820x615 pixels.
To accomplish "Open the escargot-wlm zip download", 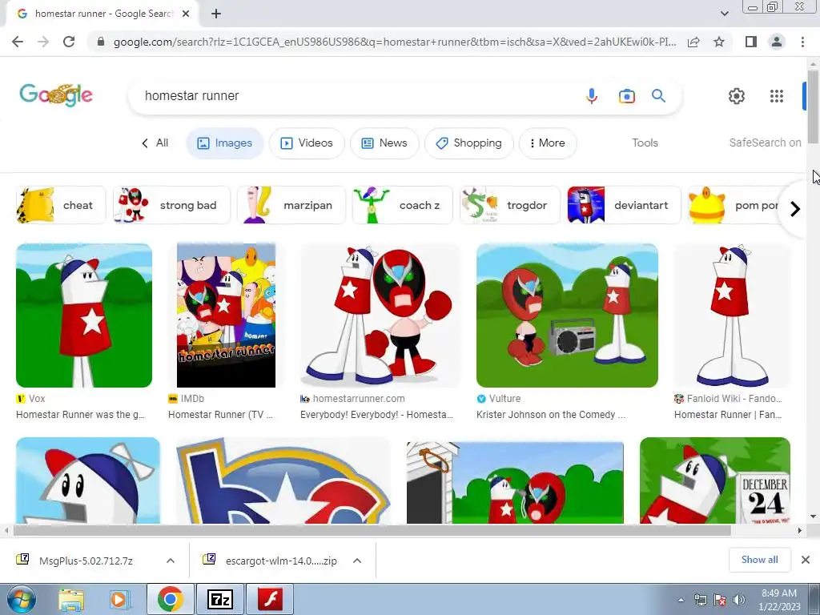I will pos(281,561).
